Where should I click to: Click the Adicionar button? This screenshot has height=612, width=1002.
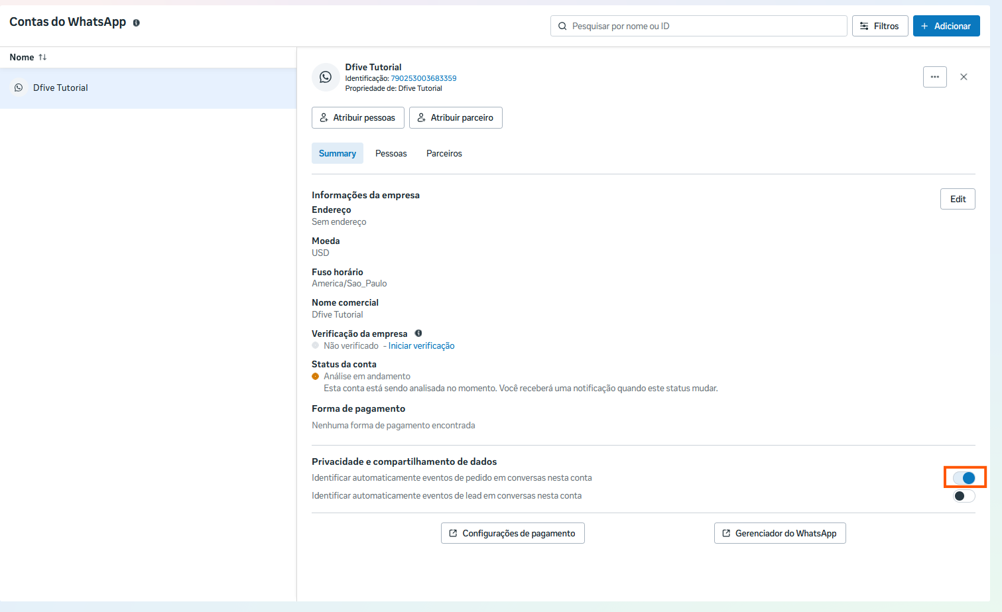coord(946,26)
